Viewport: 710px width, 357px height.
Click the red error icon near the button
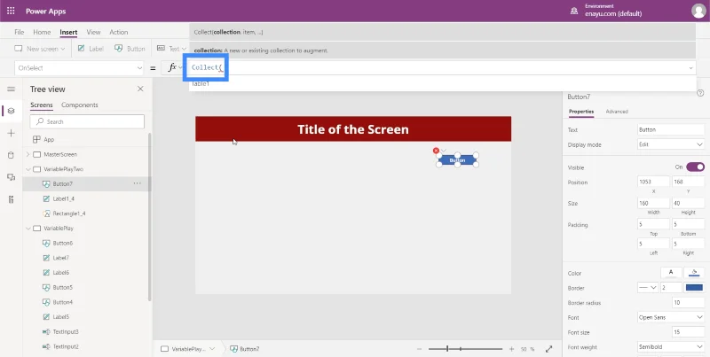436,151
